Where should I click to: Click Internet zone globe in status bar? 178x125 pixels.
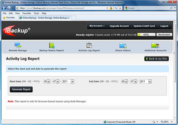[105, 122]
